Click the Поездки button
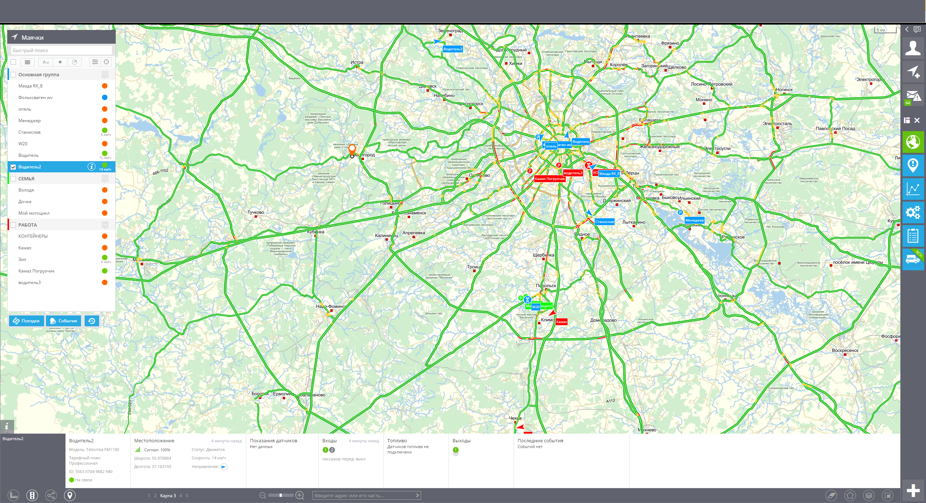Image resolution: width=926 pixels, height=503 pixels. click(26, 321)
